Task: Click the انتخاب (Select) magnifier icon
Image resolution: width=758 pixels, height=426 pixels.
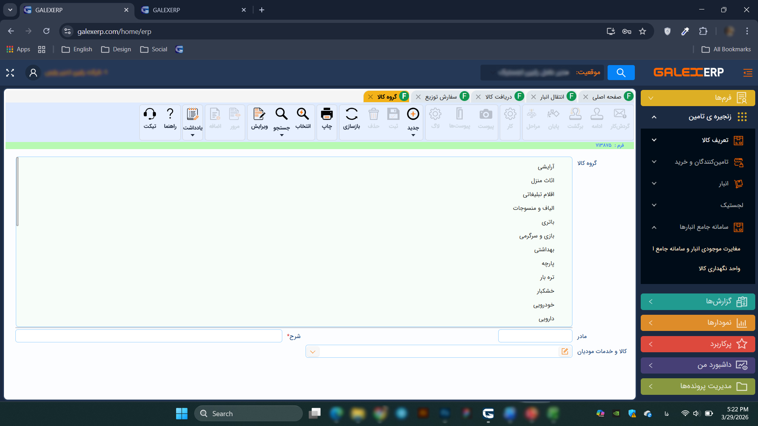Action: point(303,114)
